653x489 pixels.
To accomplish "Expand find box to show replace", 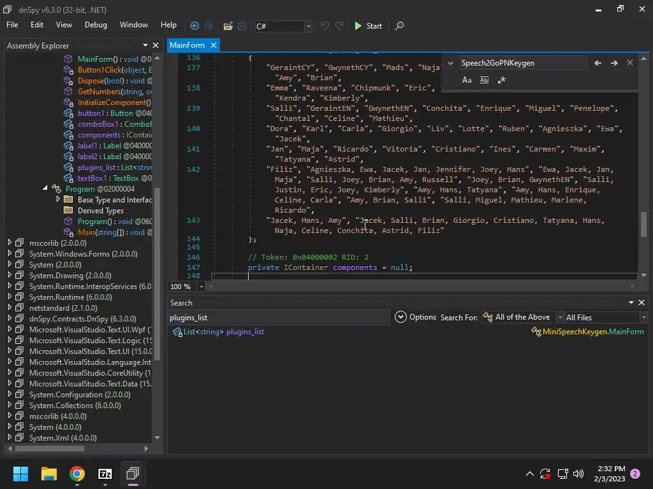I will tap(450, 63).
